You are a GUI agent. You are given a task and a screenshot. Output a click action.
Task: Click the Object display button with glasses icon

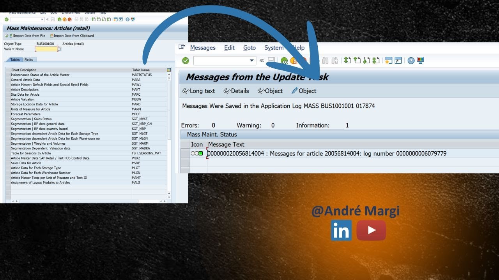pyautogui.click(x=270, y=91)
